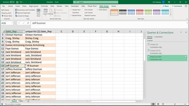The image size is (189, 106).
Task: Click the Insert Function fx icon
Action: pyautogui.click(x=28, y=23)
